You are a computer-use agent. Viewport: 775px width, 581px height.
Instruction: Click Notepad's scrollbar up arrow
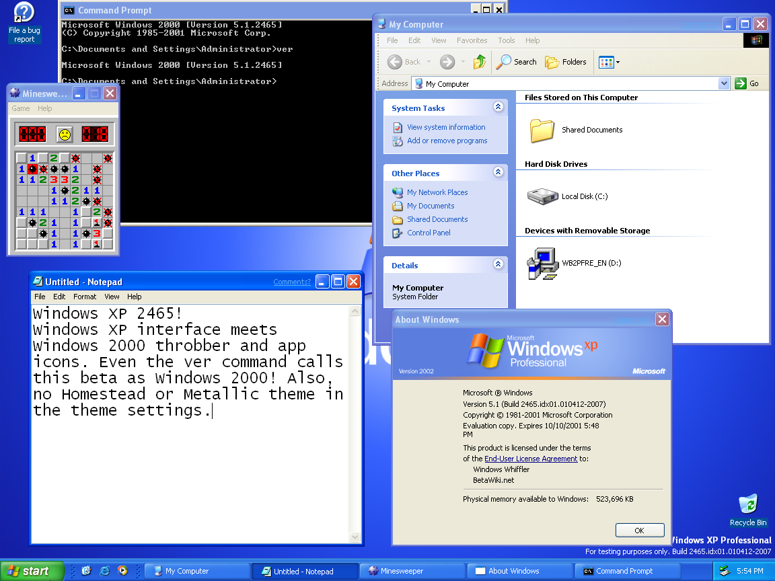click(x=355, y=311)
